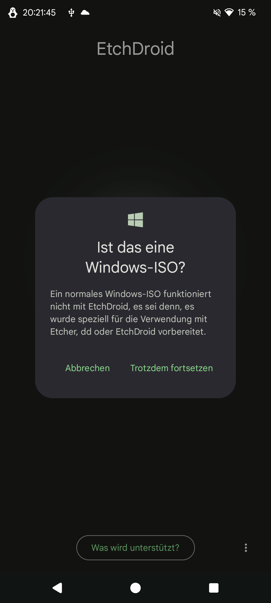Image resolution: width=271 pixels, height=603 pixels.
Task: Tap the muted notifications bell icon
Action: point(217,12)
